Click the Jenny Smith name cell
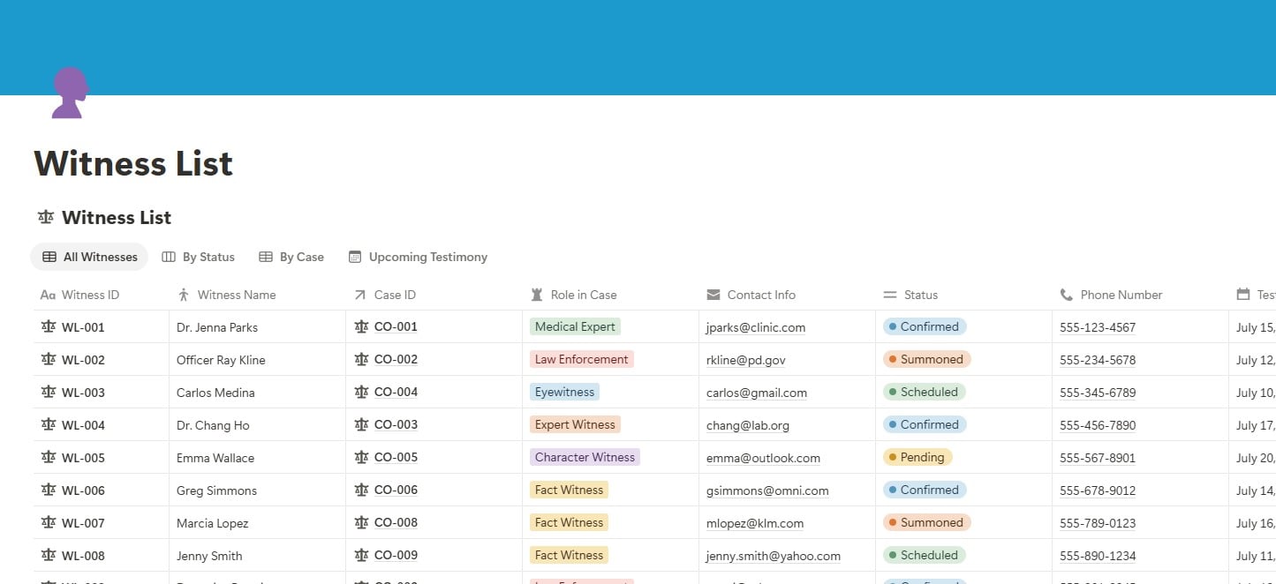 click(x=257, y=556)
